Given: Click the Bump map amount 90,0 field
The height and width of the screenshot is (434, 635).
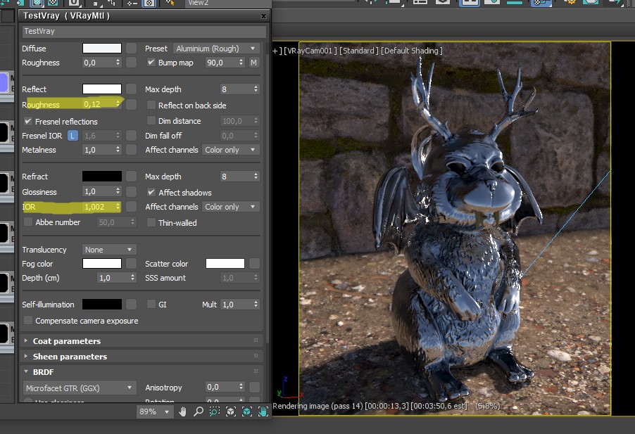Looking at the screenshot, I should [221, 63].
